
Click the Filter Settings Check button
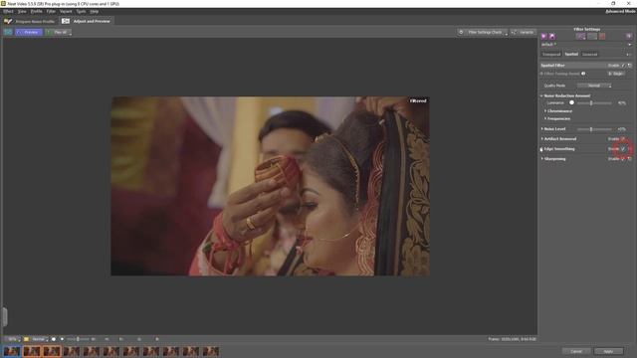481,32
